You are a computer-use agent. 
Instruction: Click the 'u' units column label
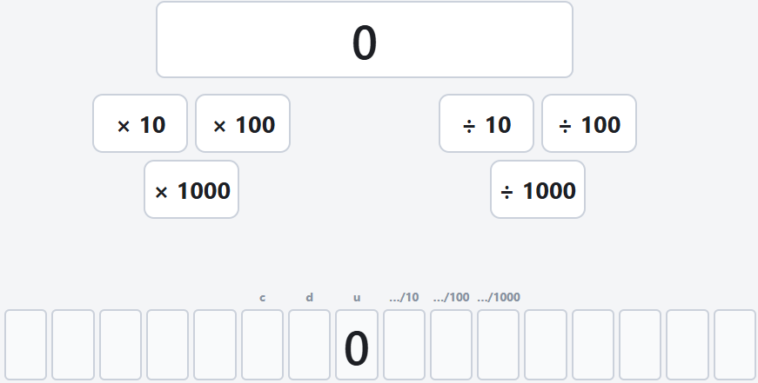pos(357,298)
